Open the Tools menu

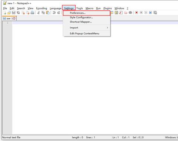tap(79, 8)
